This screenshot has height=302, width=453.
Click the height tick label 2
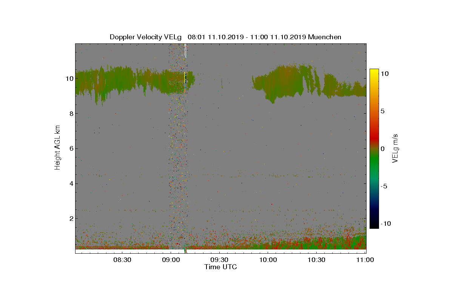[71, 218]
